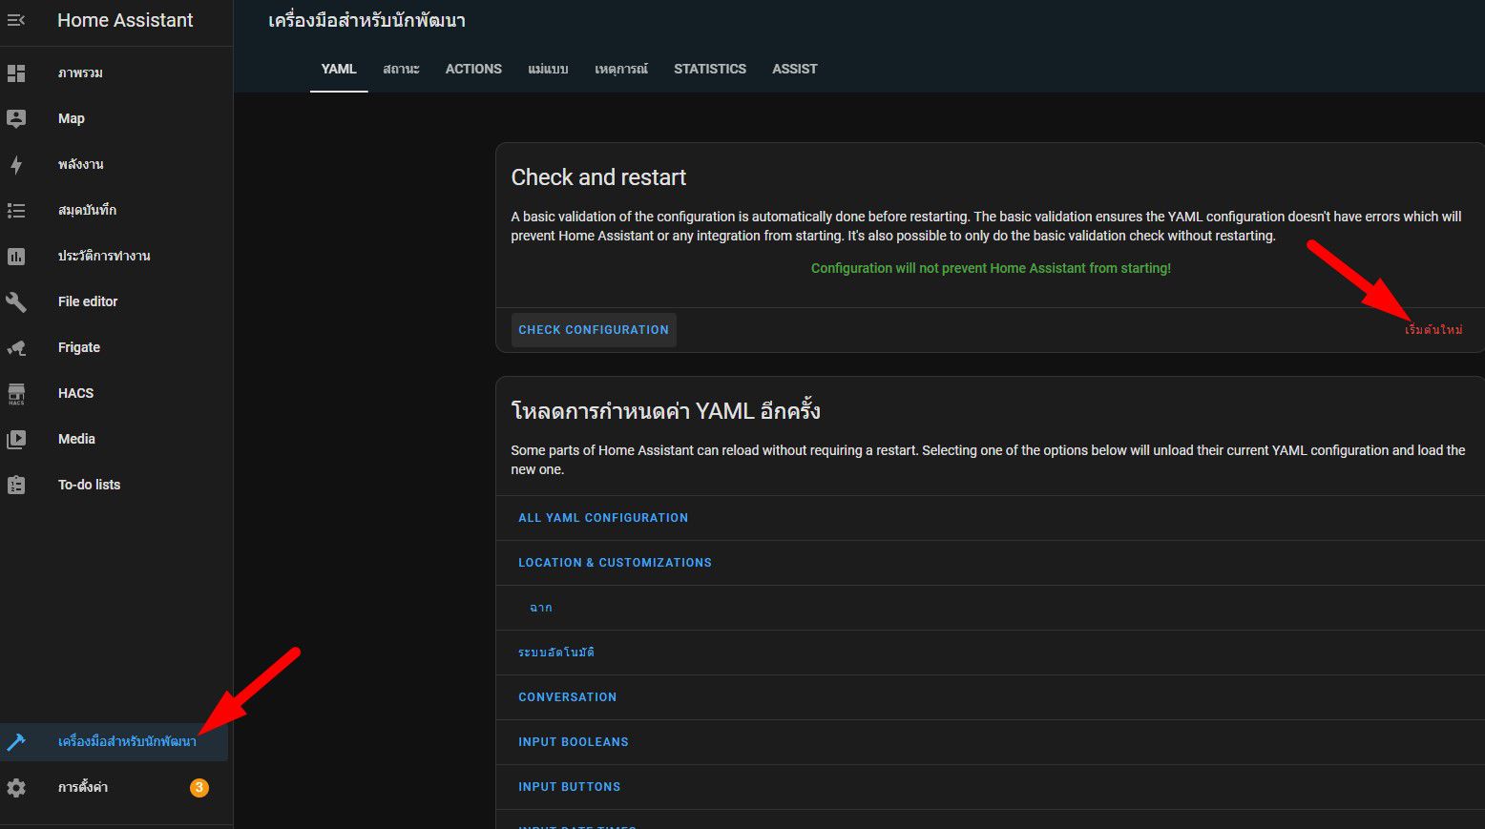Viewport: 1485px width, 829px height.
Task: Click the To-do lists clipboard icon
Action: (16, 485)
